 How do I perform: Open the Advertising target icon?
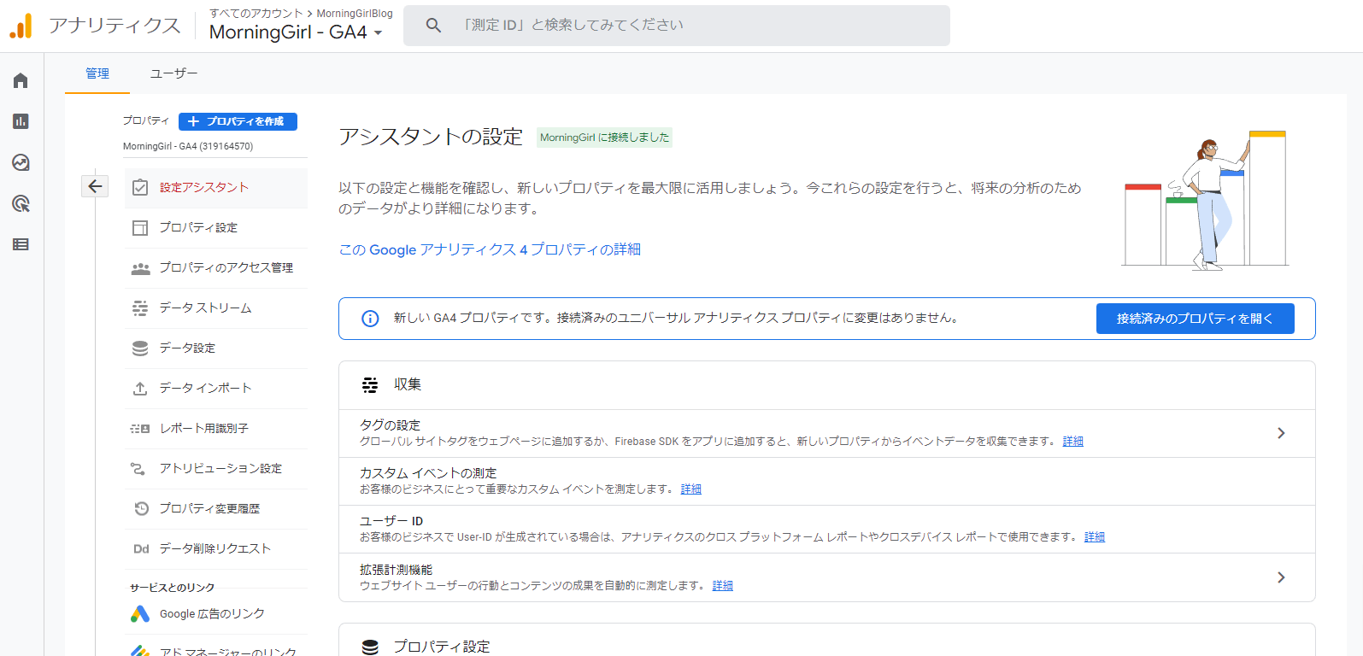point(21,203)
